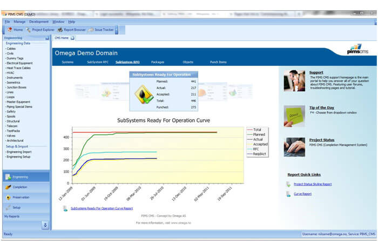Screen dimensions: 378x251
Task: Open Loops entry
Action: [11, 97]
